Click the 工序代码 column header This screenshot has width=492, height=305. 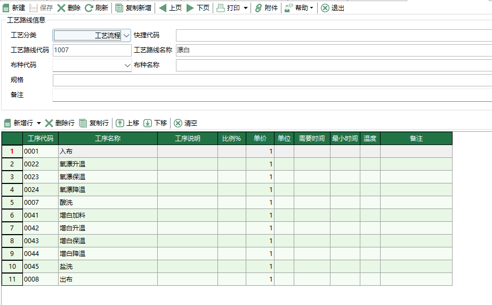41,139
